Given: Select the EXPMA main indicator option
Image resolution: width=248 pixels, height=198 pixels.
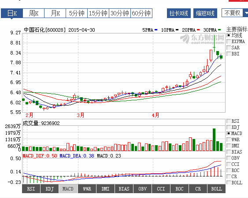Looking at the screenshot, I should (236, 41).
